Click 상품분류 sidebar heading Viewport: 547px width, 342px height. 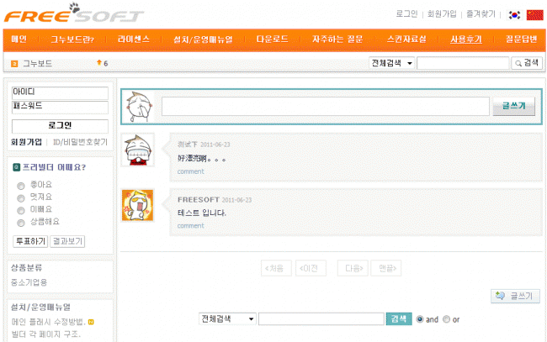[x=27, y=267]
